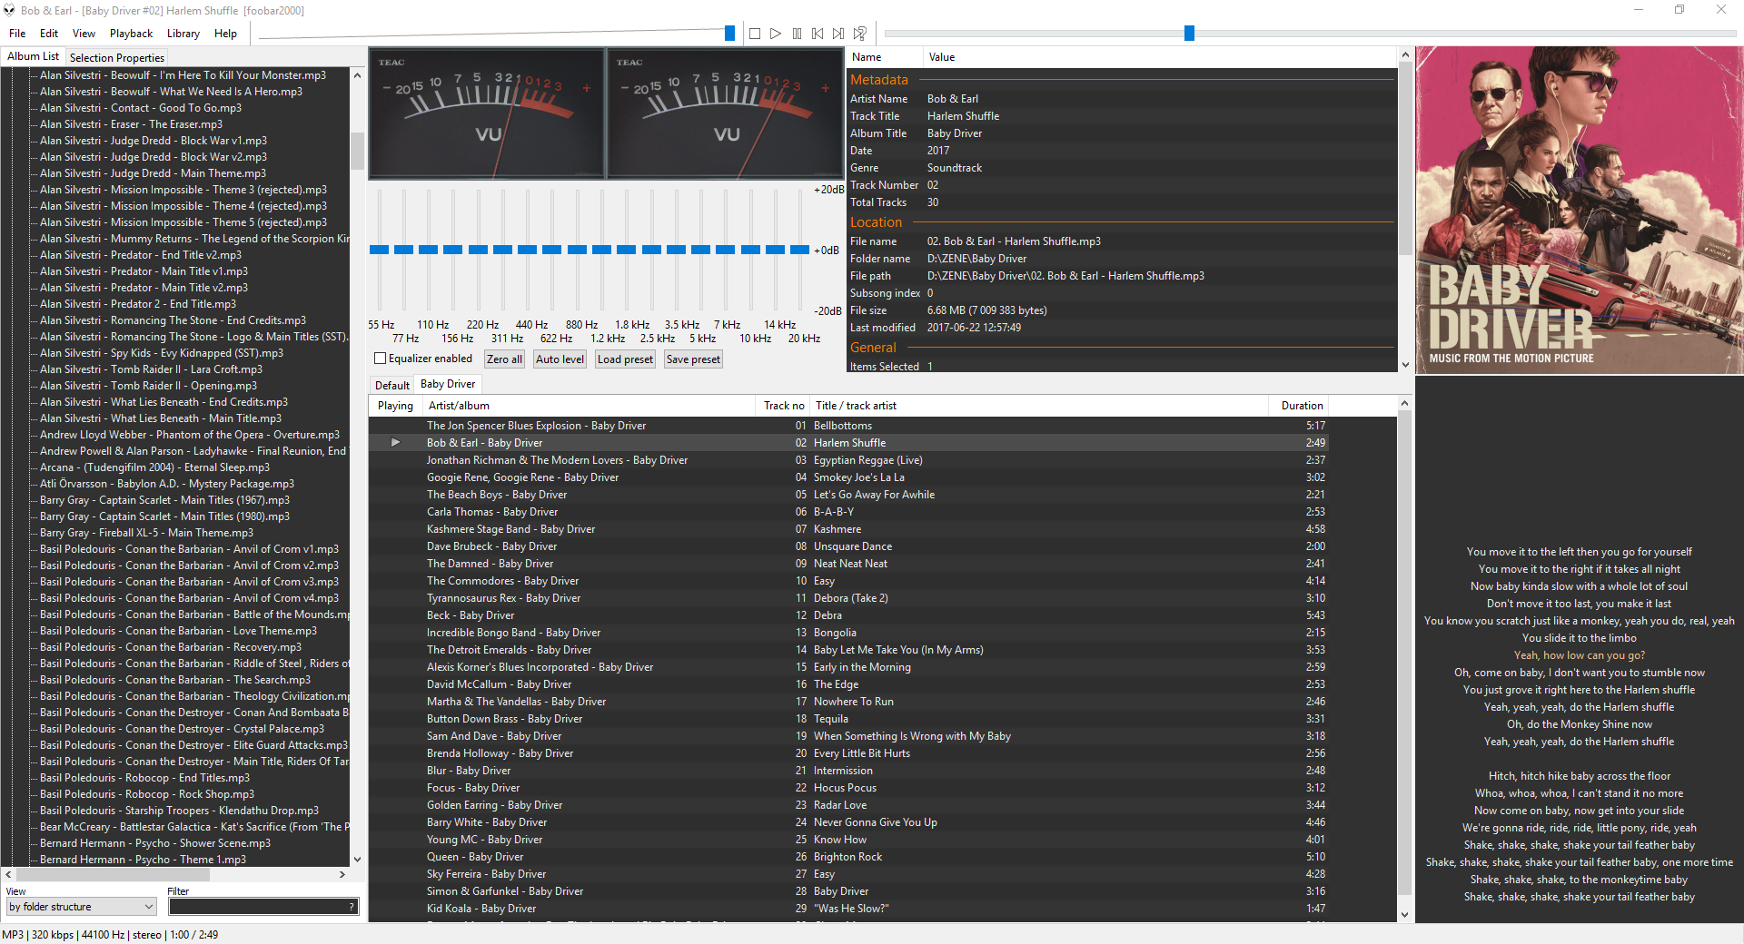
Task: Select 'Bernard Hermann - Psycho - Shower Scene.mp3'
Action: 155,843
